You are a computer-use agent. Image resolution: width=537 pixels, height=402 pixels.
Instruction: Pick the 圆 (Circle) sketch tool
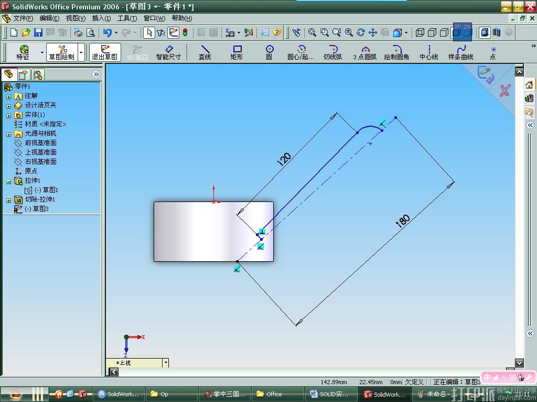coord(269,52)
